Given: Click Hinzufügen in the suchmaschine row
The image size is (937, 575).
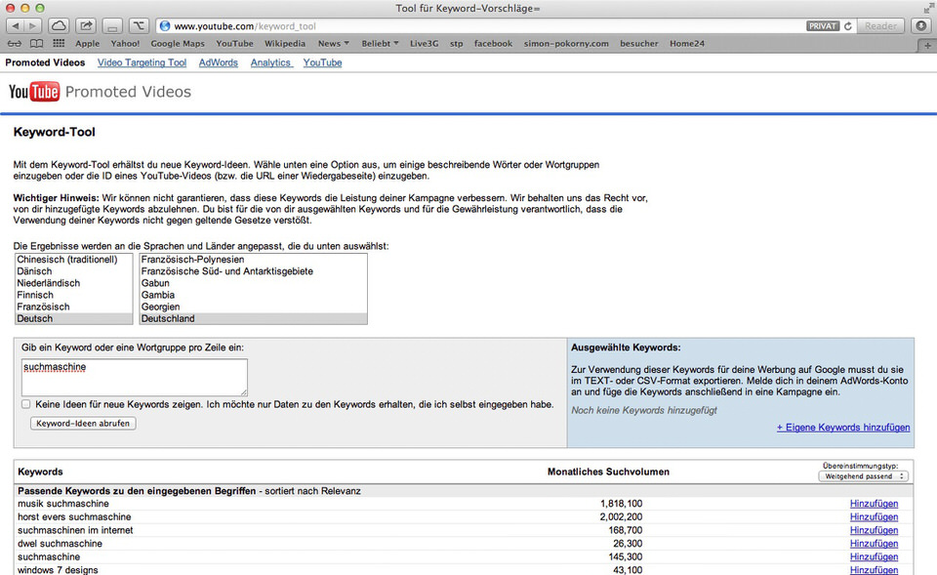Looking at the screenshot, I should 874,556.
